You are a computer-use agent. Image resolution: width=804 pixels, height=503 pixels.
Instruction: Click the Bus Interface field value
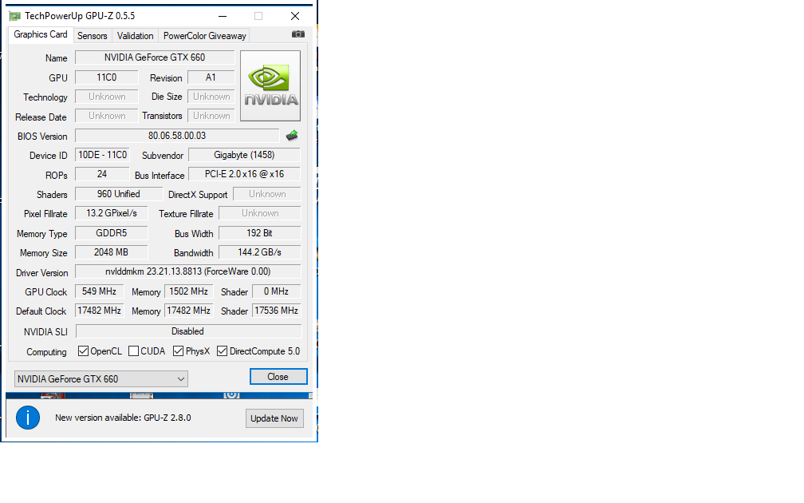244,174
